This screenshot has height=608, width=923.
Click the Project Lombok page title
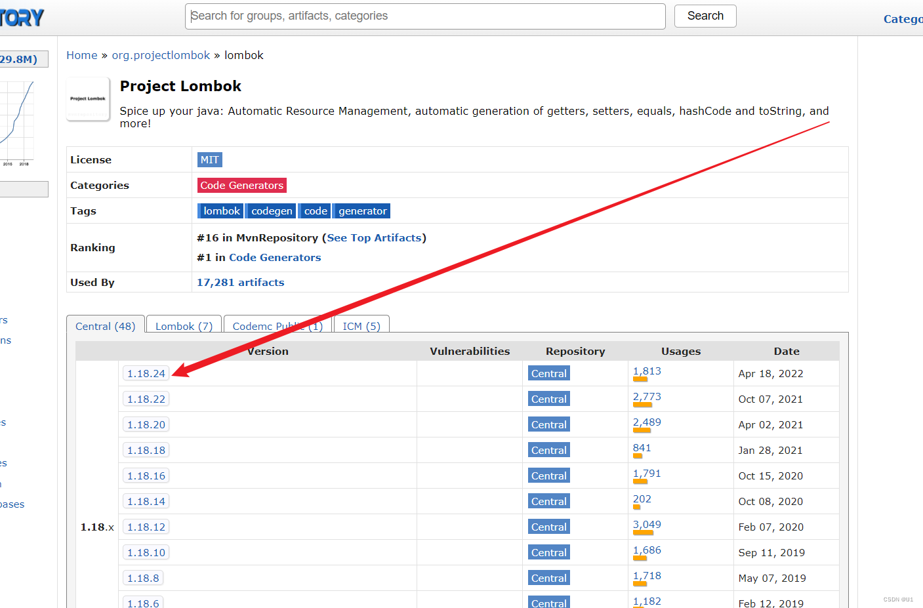pyautogui.click(x=180, y=86)
